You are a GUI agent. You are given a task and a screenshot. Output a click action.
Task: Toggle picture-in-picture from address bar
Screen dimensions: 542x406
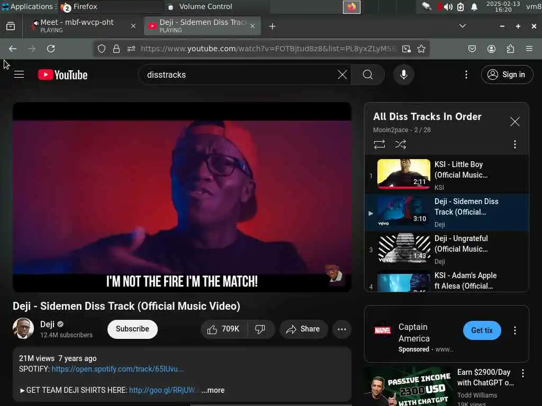click(406, 49)
